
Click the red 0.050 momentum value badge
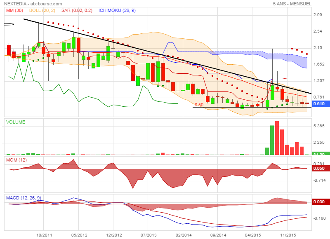point(321,169)
